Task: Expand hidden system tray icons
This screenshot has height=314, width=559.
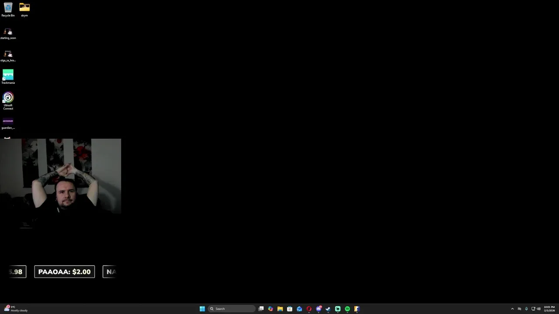Action: tap(512, 309)
